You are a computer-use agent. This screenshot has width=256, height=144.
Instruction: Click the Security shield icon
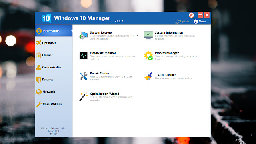[x=38, y=80]
